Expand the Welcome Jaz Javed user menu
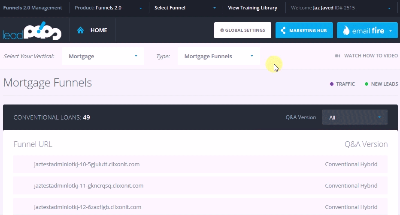 coord(341,8)
